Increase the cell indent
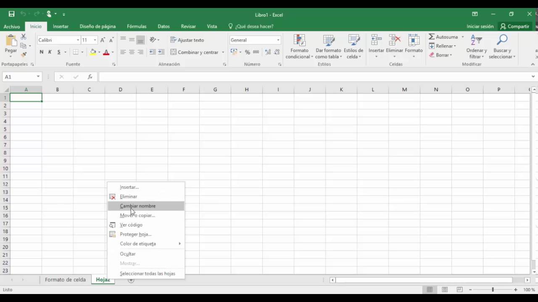 (161, 52)
